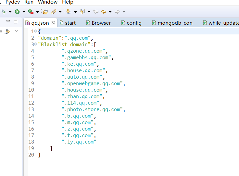Open the Run menu
The image size is (239, 176).
pyautogui.click(x=29, y=2)
